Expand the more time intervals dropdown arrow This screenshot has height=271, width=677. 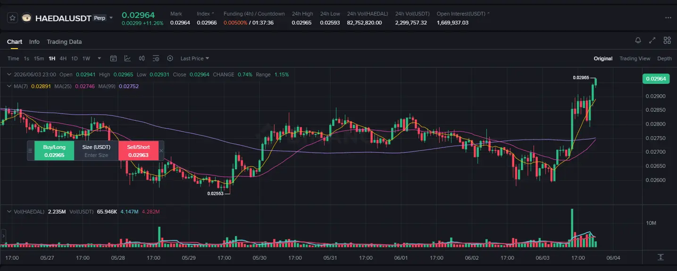[x=99, y=58]
